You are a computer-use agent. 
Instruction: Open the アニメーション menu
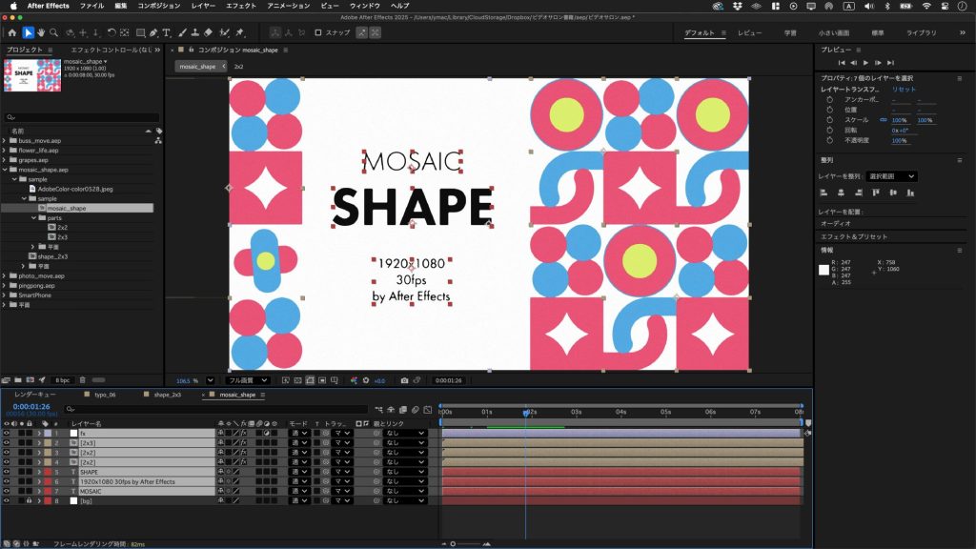[288, 6]
